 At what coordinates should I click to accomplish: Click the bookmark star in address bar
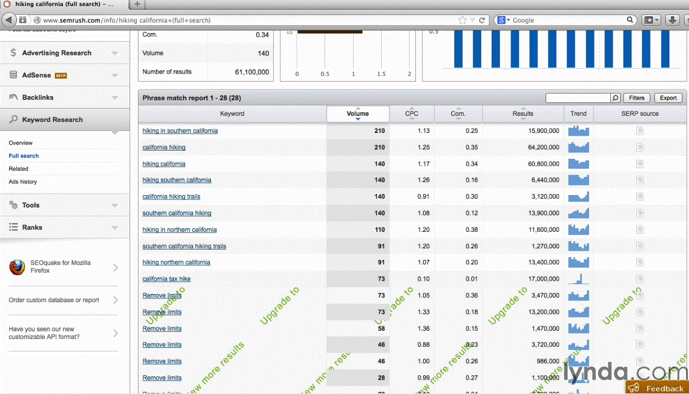463,20
